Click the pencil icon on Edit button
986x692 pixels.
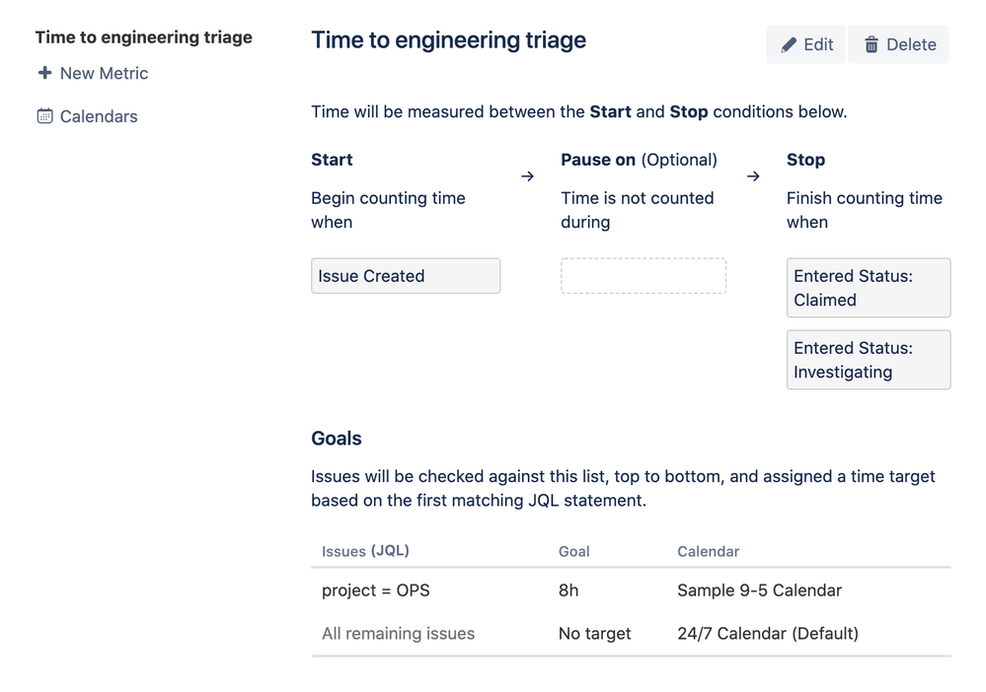pyautogui.click(x=789, y=45)
